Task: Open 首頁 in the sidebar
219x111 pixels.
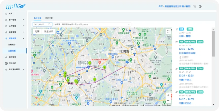Action: tap(11, 14)
